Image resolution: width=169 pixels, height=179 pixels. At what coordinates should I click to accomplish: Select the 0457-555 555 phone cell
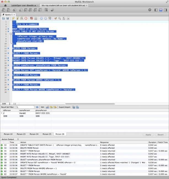43,113
